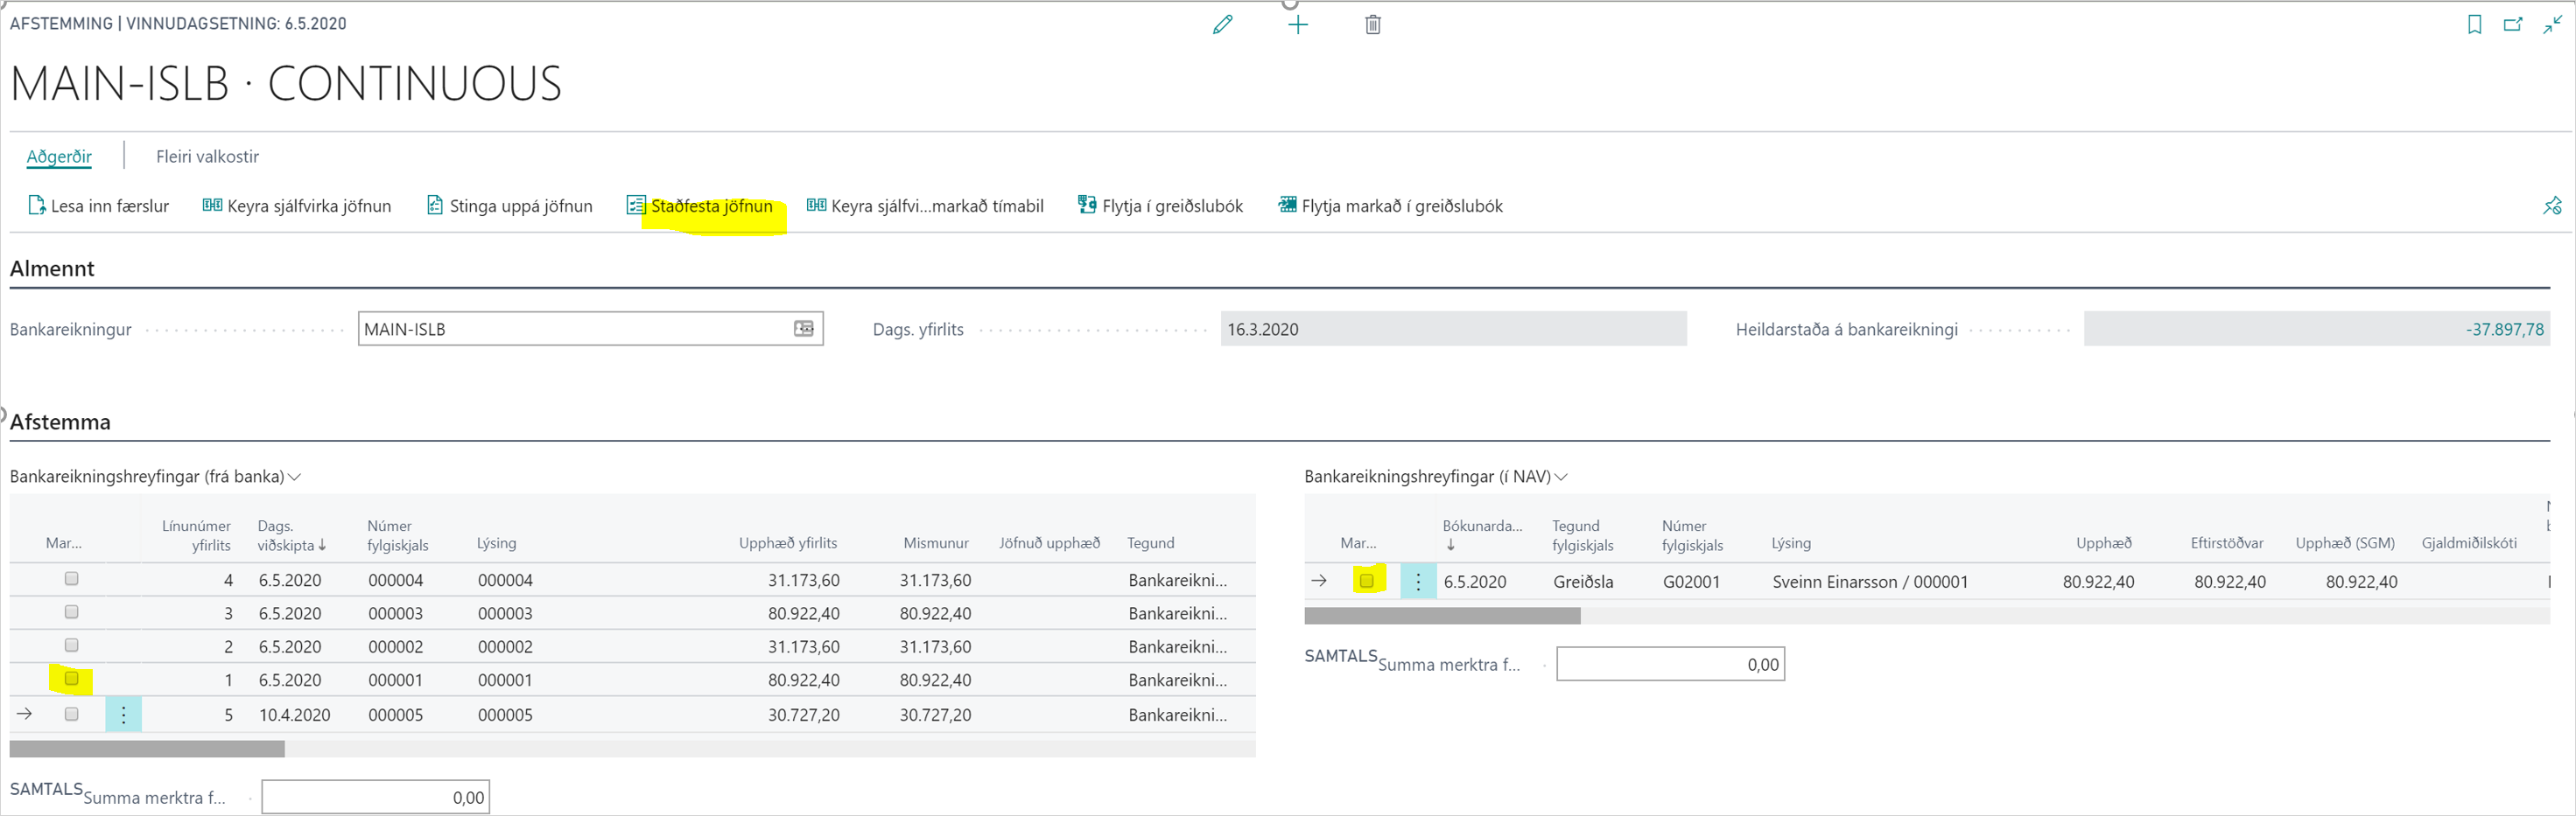The image size is (2576, 816).
Task: Click horizontal scrollbar of bank statement table
Action: (x=147, y=748)
